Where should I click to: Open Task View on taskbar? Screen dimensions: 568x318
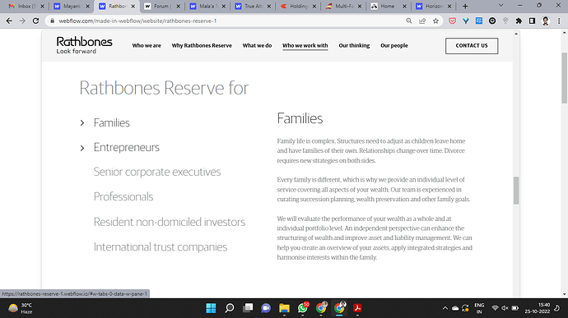pyautogui.click(x=248, y=308)
